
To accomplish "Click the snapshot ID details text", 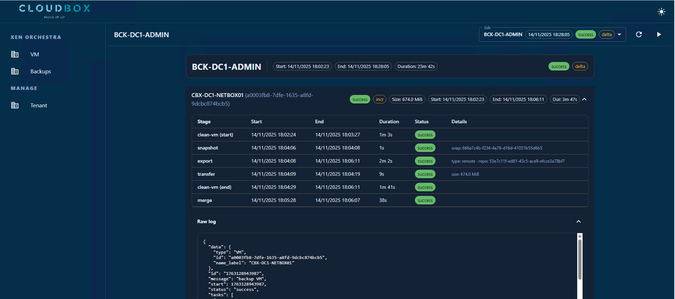I will tap(496, 148).
